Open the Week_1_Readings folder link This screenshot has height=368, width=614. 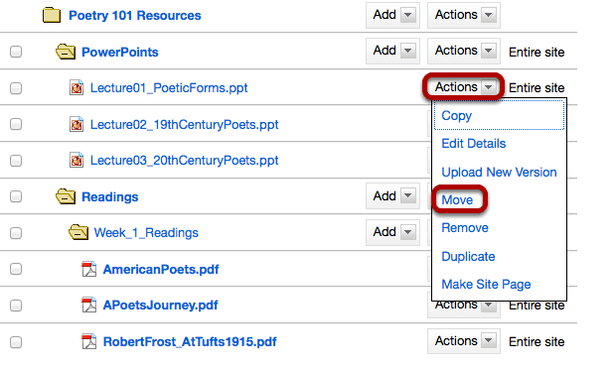pos(146,233)
